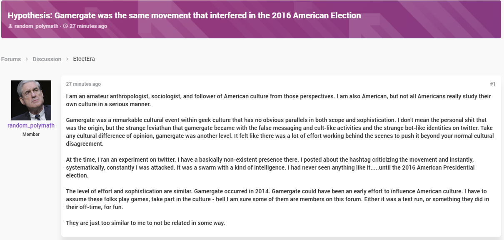Click the paragraph beginning 'I am an amateur anthropologist'
Image resolution: width=504 pixels, height=240 pixels.
pyautogui.click(x=278, y=100)
